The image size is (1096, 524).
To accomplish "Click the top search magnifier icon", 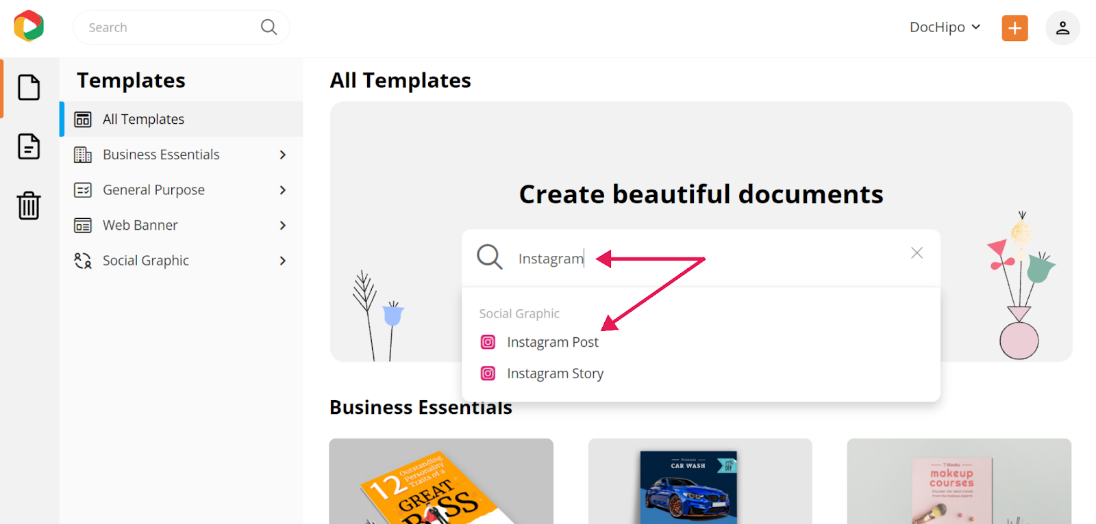I will click(269, 27).
